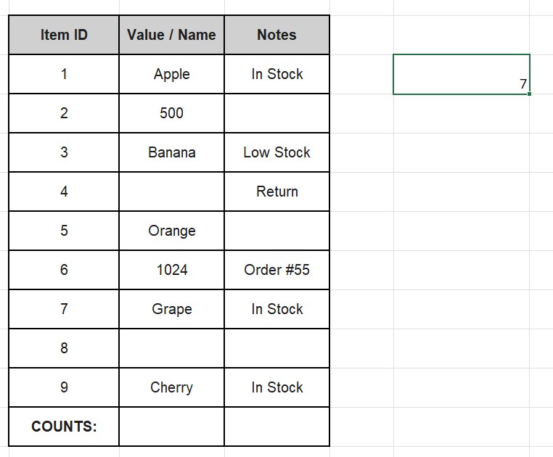Click the cell showing 1024
The image size is (553, 457).
[x=171, y=270]
